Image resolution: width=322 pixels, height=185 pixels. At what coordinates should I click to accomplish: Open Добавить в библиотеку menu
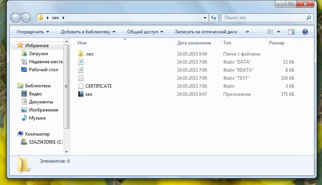click(x=88, y=32)
